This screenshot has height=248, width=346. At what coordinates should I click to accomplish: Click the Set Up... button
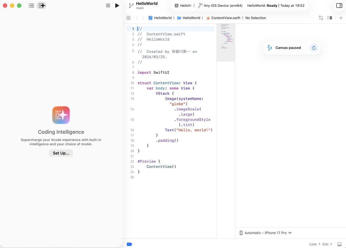tap(61, 153)
